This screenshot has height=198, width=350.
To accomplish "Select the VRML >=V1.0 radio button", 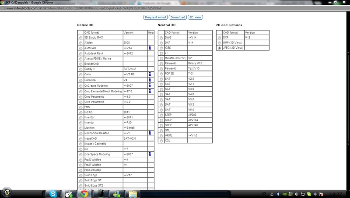I will tap(161, 136).
